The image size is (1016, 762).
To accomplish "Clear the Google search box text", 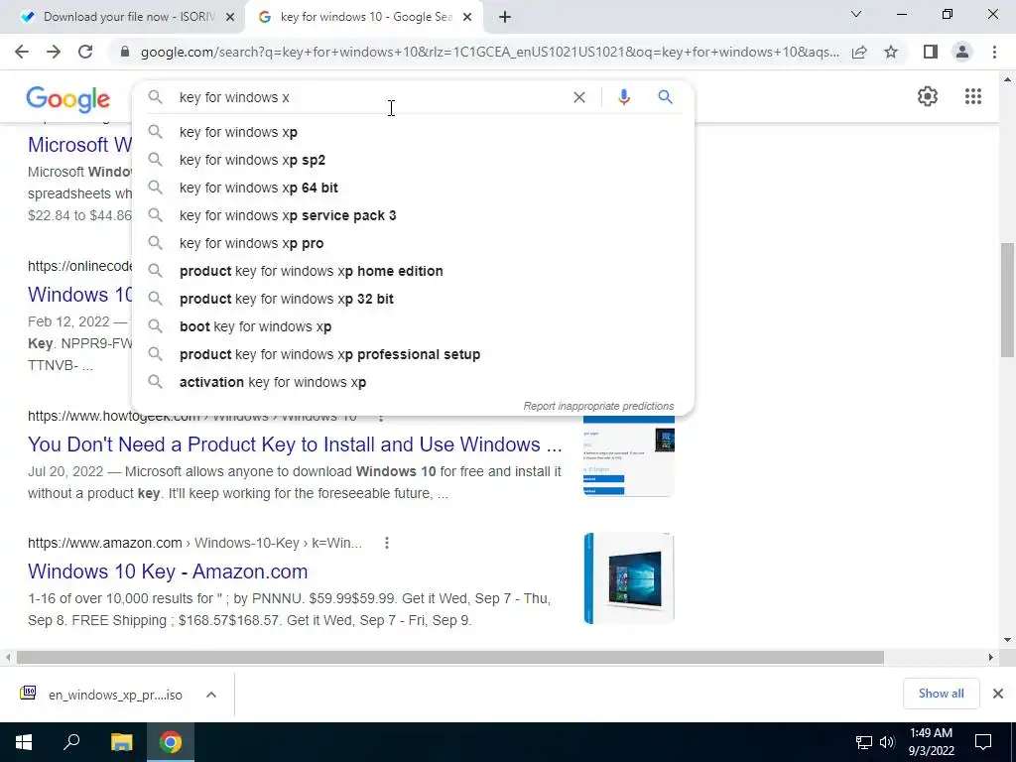I will coord(579,97).
